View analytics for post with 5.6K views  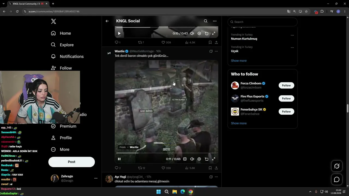tap(190, 168)
